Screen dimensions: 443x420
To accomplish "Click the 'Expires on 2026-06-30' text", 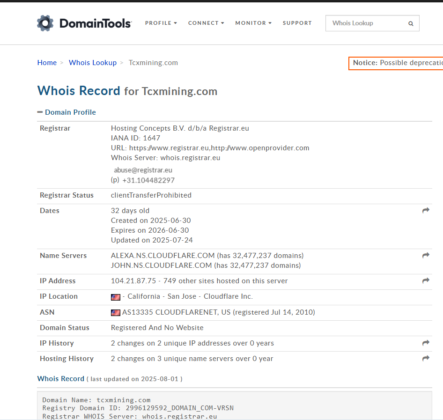I will [x=150, y=230].
